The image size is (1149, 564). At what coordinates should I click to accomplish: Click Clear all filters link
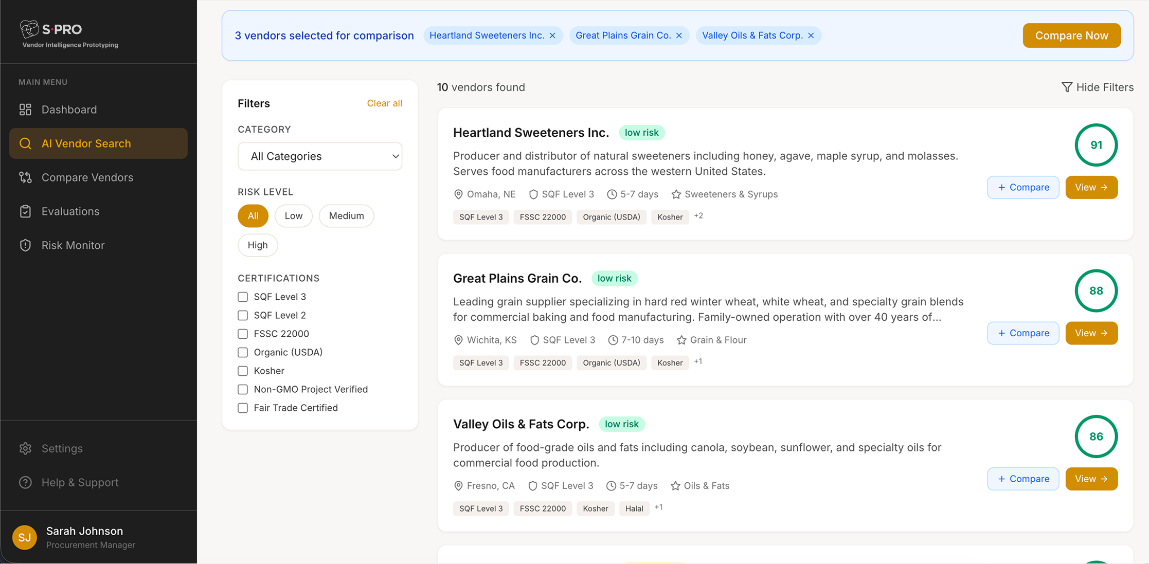coord(384,103)
